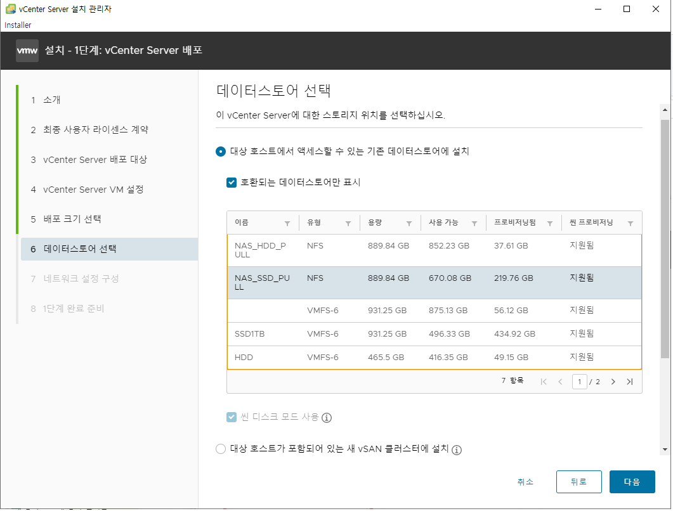
Task: Click the scrollbar down arrow
Action: tap(665, 450)
